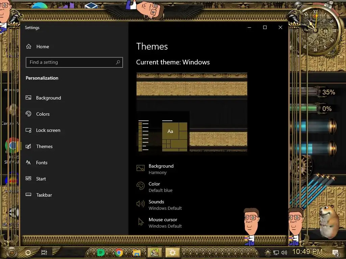Image resolution: width=346 pixels, height=259 pixels.
Task: Open Task View from taskbar
Action: click(x=44, y=252)
